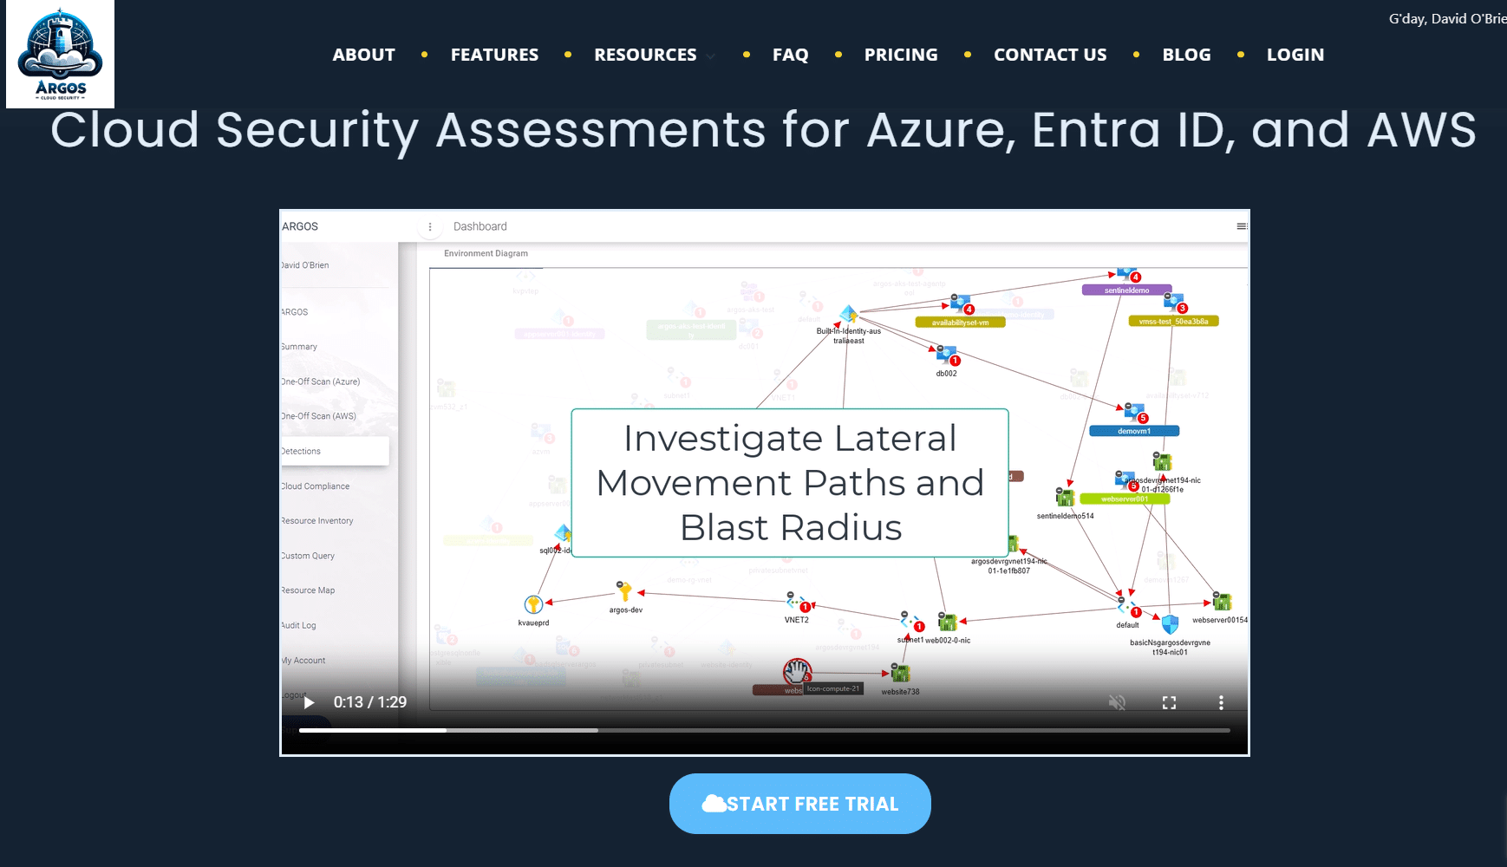Open One-Off Scan (Azure) sidebar item
Screen dimensions: 1507x867
320,381
